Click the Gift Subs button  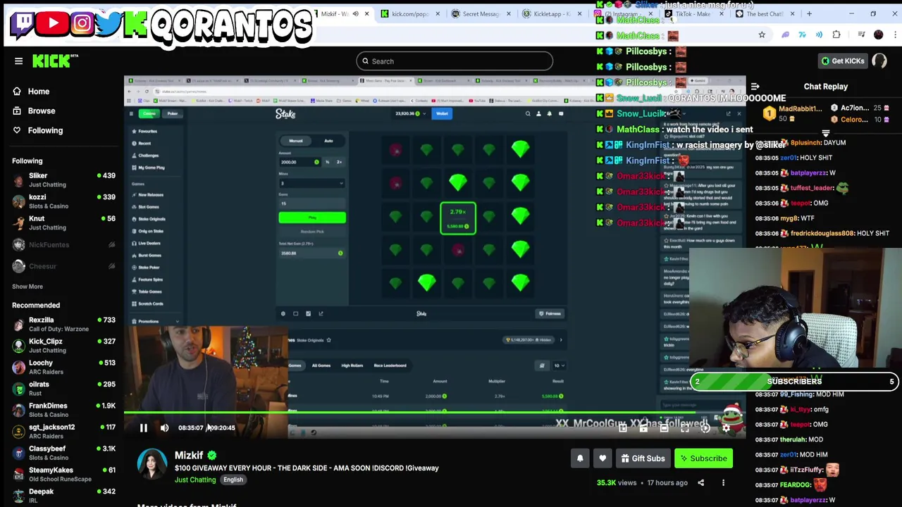tap(643, 458)
